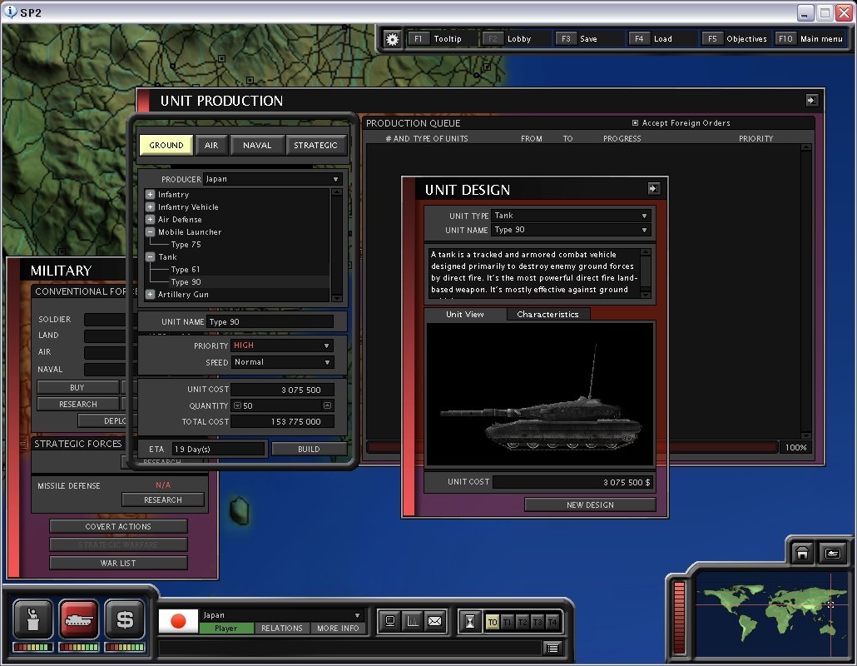
Task: Click the Relations button
Action: coord(282,629)
